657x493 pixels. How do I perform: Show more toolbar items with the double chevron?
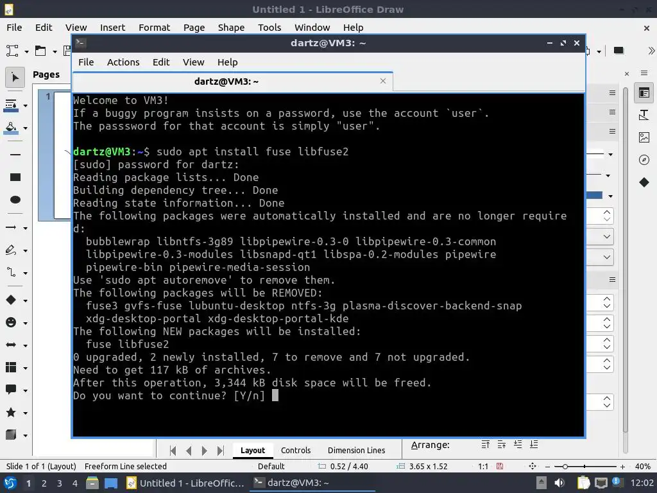pos(651,51)
